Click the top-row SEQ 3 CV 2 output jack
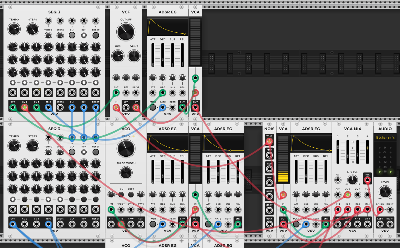Screen dimensions: 400x248 tap(24, 107)
